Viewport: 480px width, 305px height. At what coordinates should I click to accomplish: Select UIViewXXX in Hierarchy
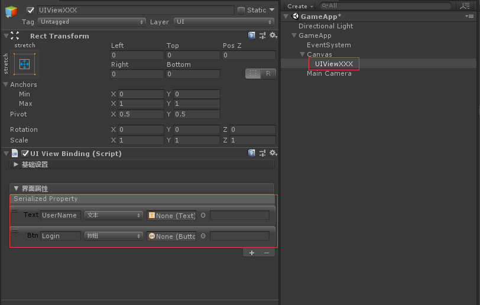point(333,64)
